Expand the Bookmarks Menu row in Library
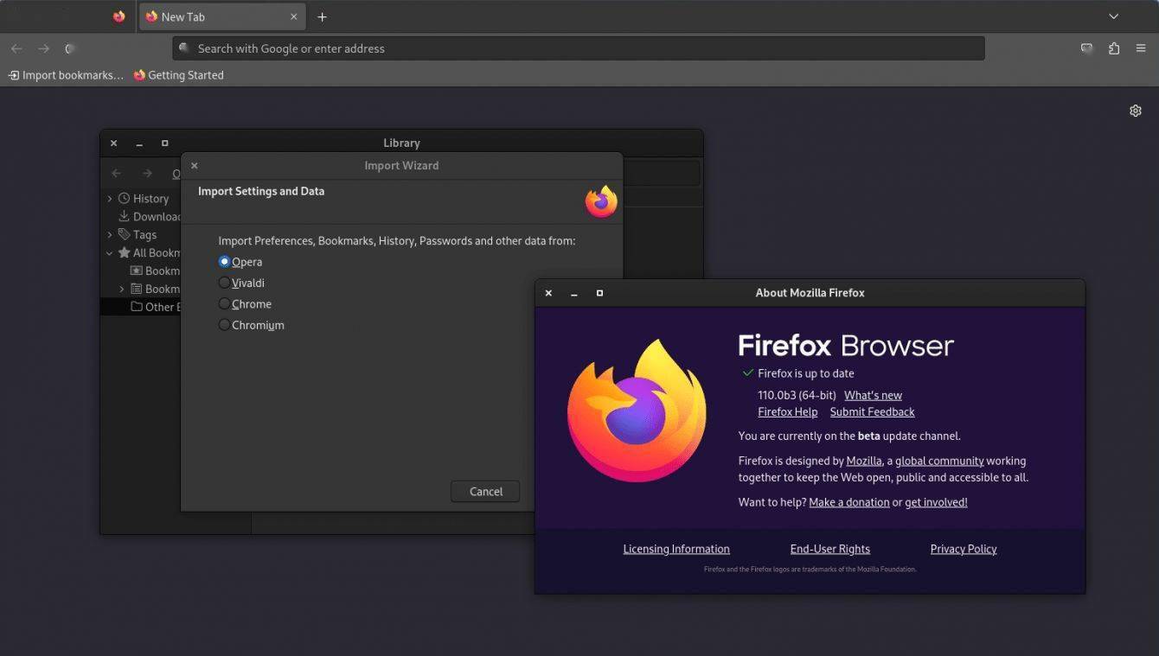Screen dimensions: 1159x656 122,289
